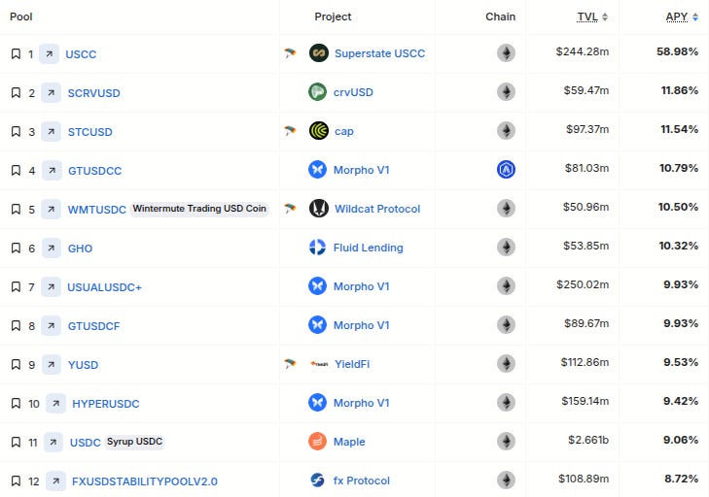The height and width of the screenshot is (497, 709).
Task: Bookmark the USCC pool row
Action: (16, 54)
